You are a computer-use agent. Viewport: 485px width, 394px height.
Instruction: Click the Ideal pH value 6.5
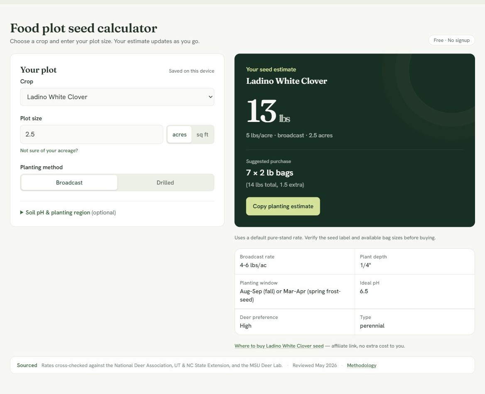pos(364,291)
